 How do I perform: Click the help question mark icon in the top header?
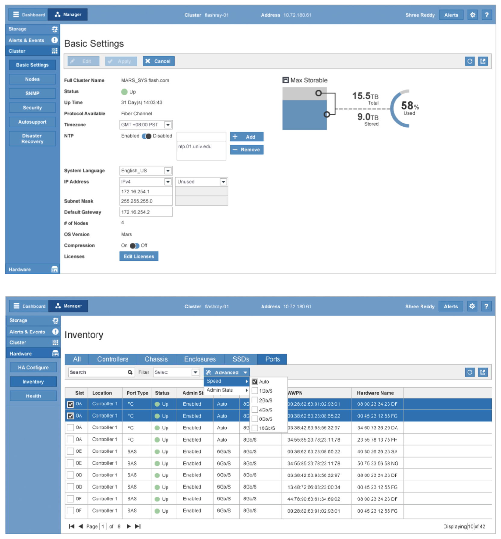(486, 15)
